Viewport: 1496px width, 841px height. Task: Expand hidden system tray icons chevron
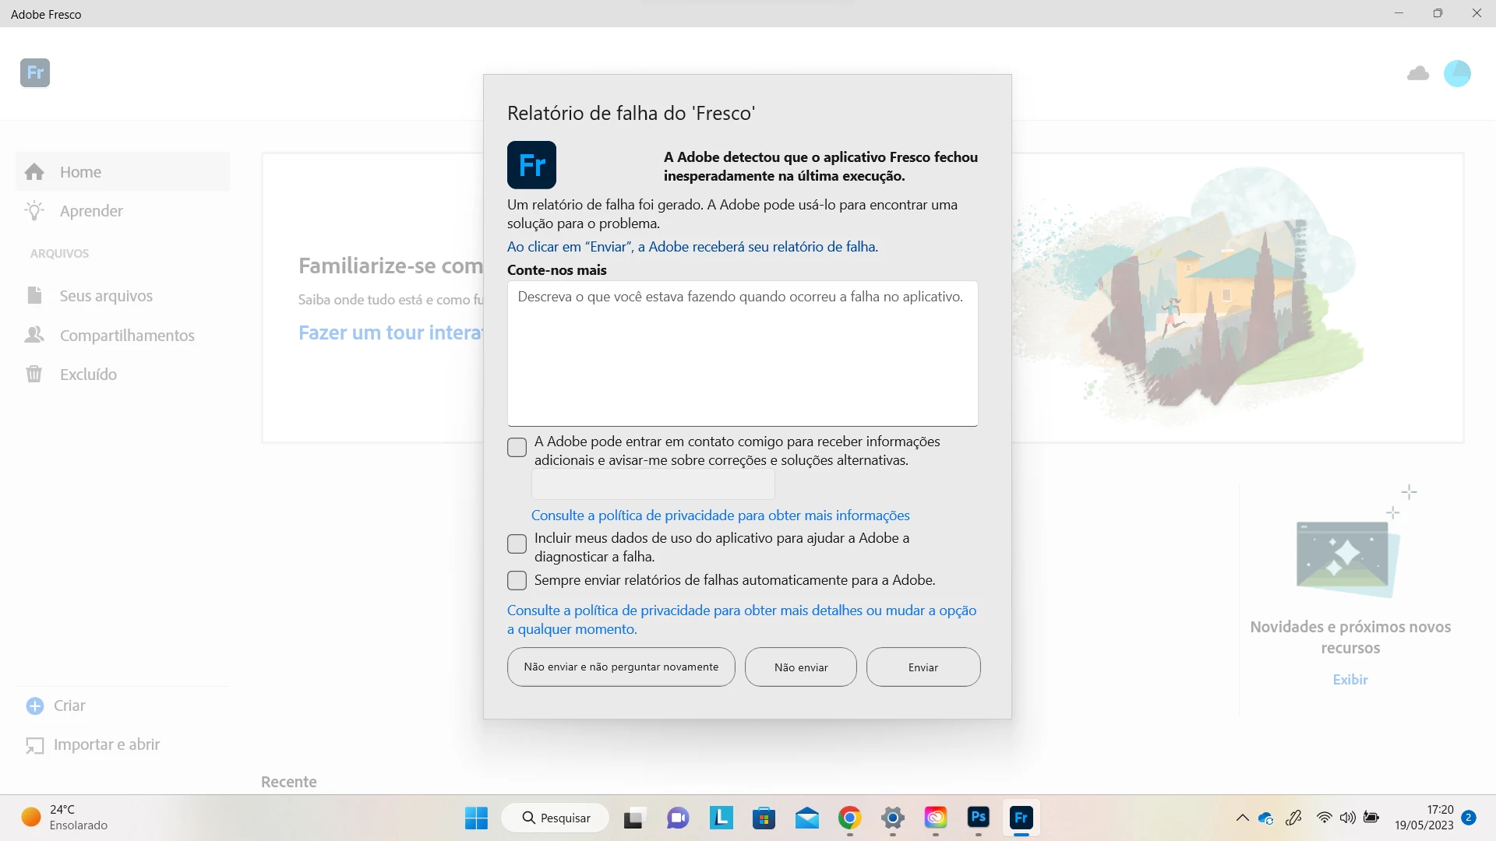[1242, 818]
